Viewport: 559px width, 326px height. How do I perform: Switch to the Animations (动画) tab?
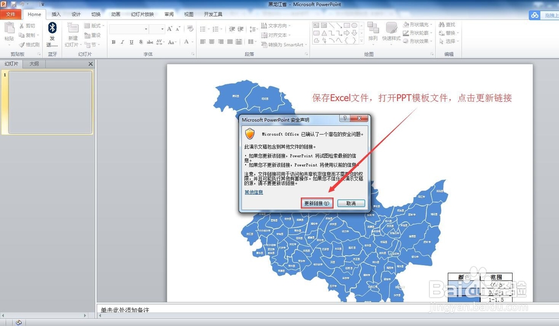point(116,15)
